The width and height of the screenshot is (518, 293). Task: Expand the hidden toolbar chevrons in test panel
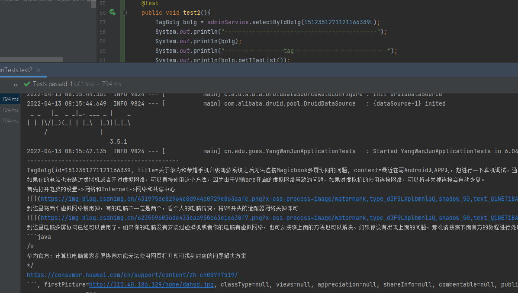pos(16,84)
